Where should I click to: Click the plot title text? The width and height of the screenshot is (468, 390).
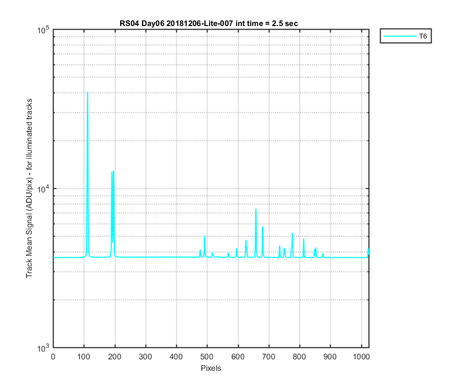click(x=209, y=23)
